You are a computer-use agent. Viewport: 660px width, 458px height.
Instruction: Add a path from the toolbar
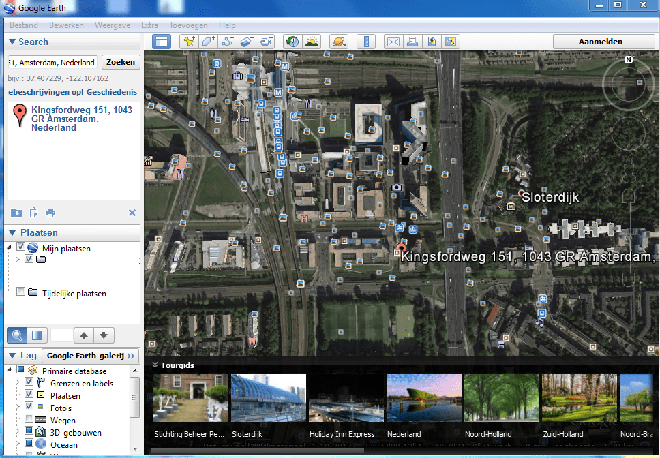click(228, 42)
